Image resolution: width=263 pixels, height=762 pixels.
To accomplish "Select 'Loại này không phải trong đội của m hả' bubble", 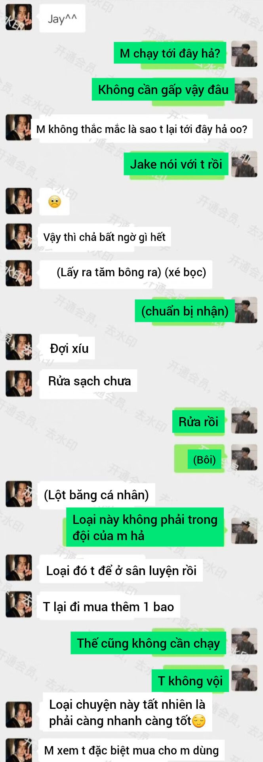I will tap(145, 527).
